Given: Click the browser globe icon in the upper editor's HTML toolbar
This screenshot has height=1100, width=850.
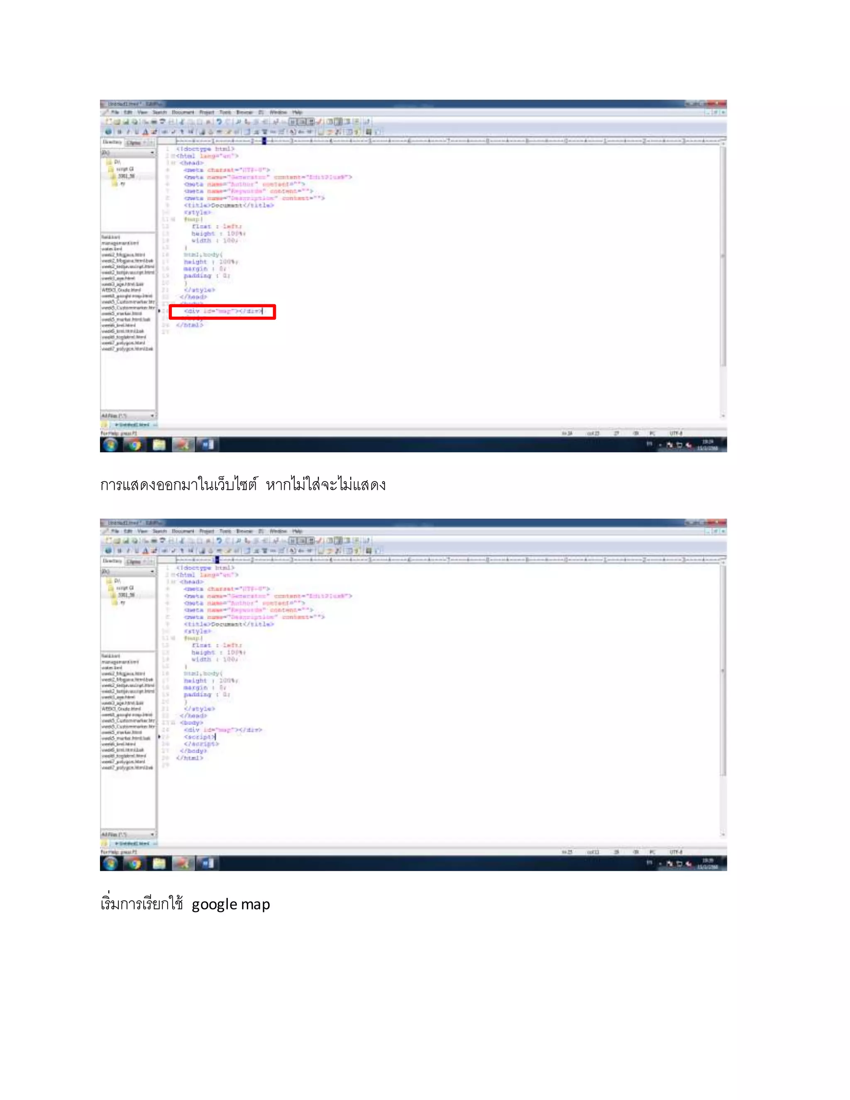Looking at the screenshot, I should click(108, 132).
